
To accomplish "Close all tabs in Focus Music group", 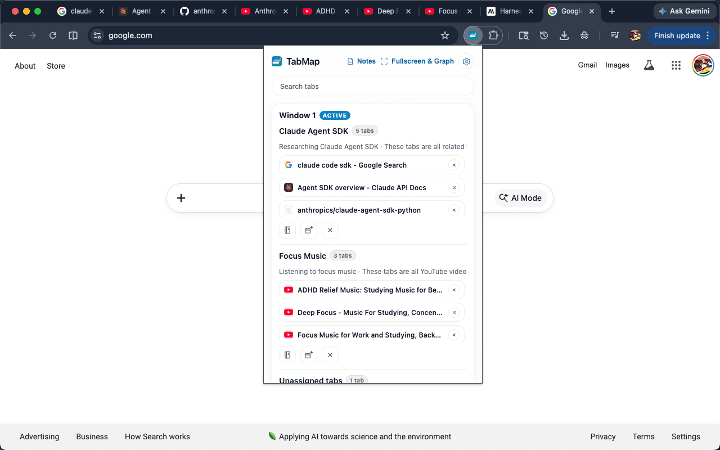I will [330, 355].
